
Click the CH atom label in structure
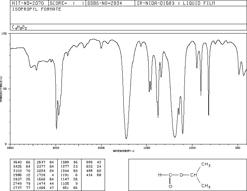pos(193,175)
